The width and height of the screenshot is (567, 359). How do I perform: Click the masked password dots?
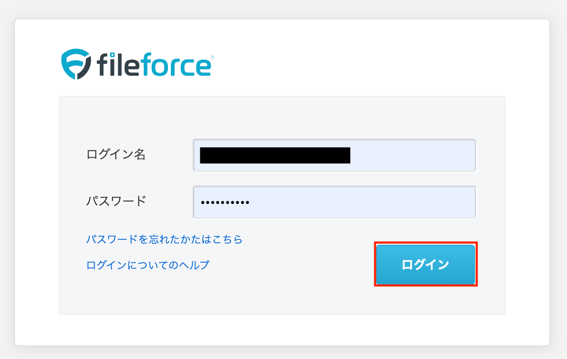pos(225,203)
